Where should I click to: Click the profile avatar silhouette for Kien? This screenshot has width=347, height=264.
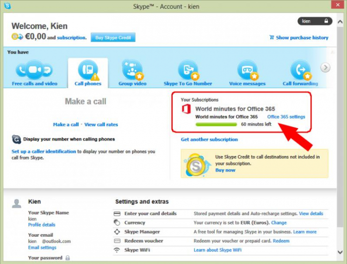point(17,204)
